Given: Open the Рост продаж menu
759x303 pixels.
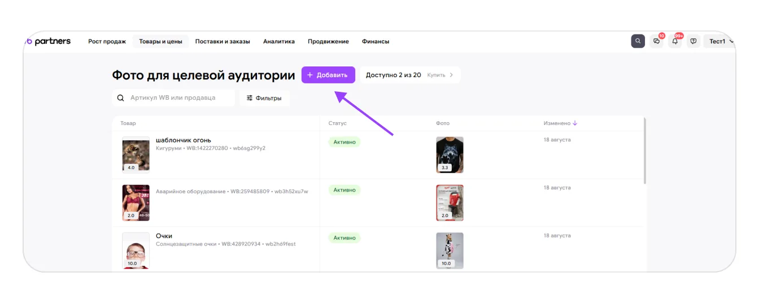Looking at the screenshot, I should [107, 41].
